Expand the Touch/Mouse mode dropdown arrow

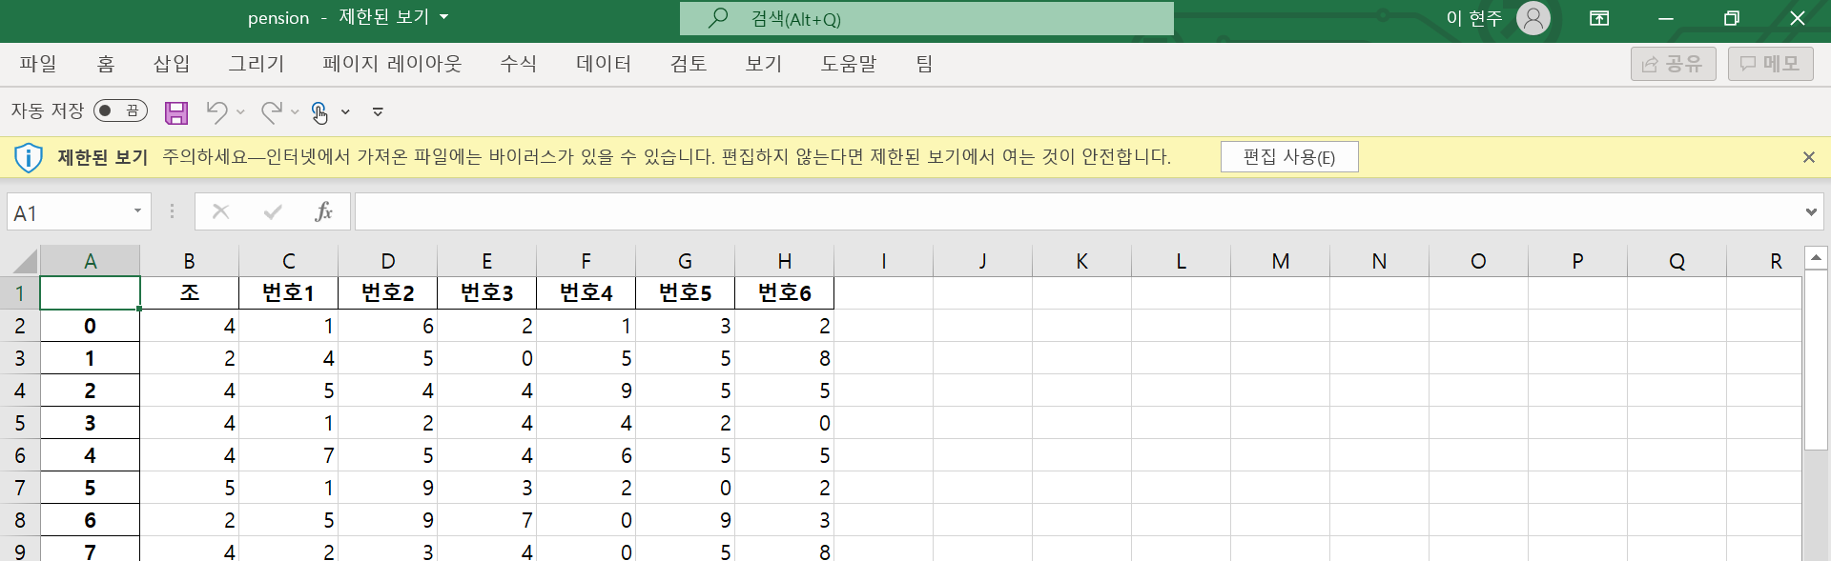(x=345, y=112)
